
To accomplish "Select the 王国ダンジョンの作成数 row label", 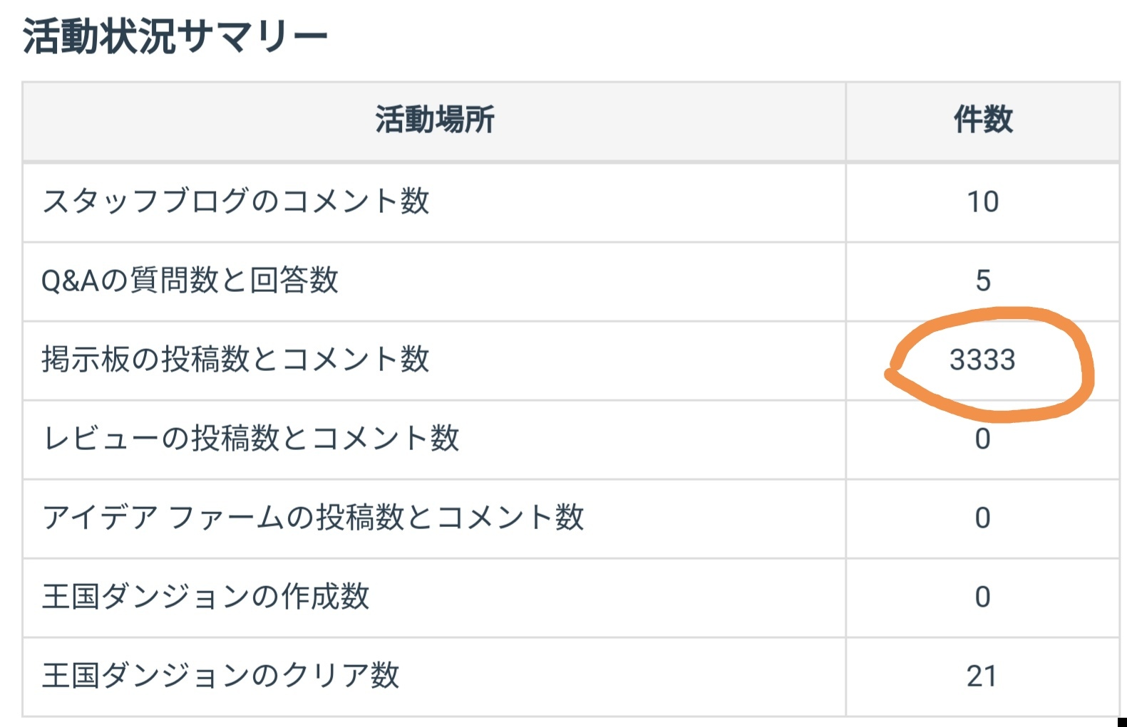I will 205,597.
